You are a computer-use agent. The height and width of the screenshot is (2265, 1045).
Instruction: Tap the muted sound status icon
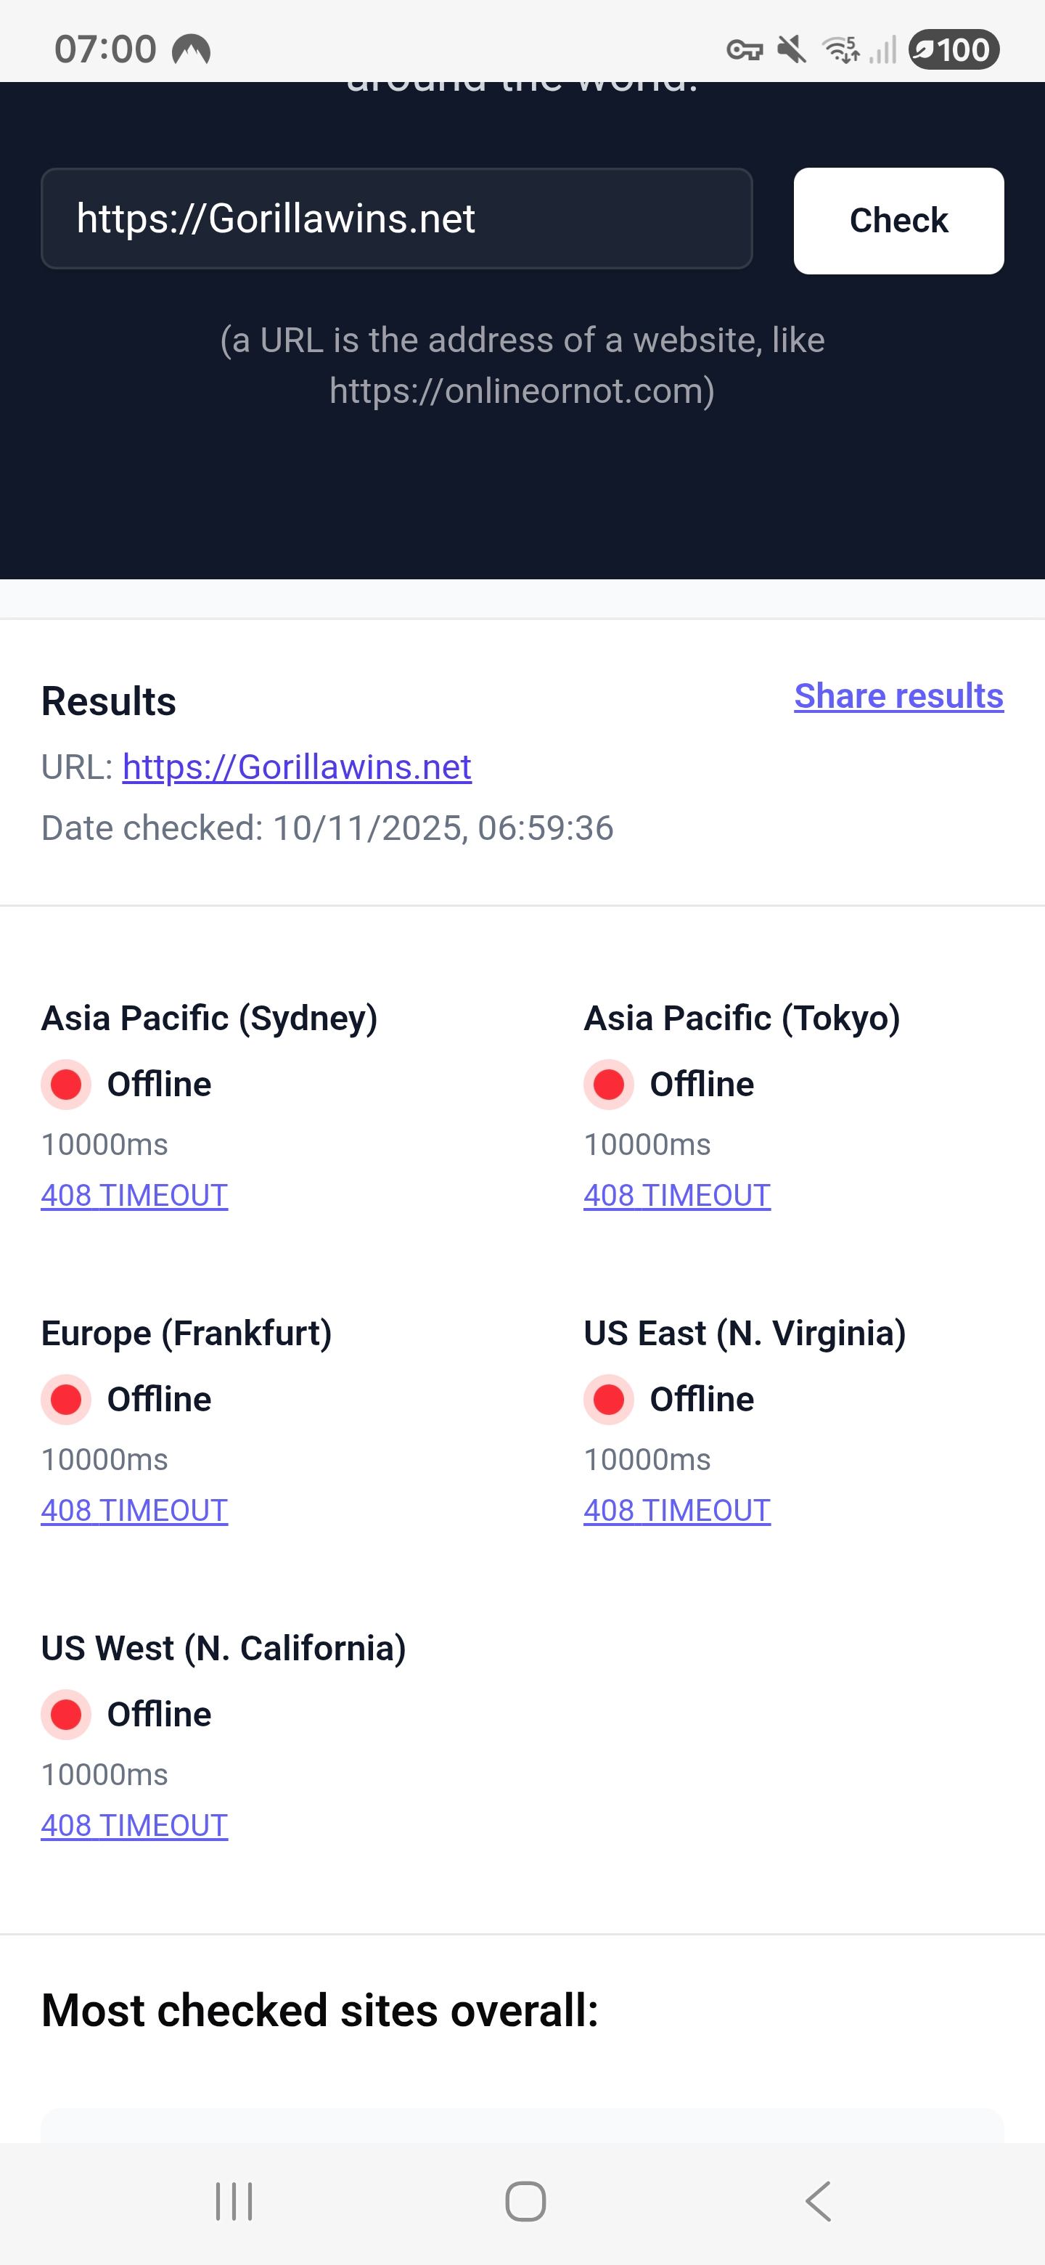791,50
